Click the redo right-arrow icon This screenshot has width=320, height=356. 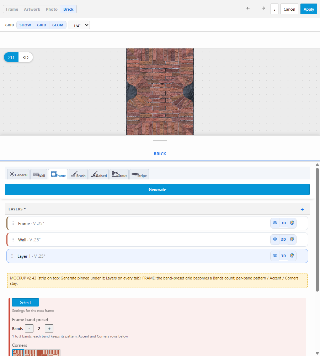(263, 8)
